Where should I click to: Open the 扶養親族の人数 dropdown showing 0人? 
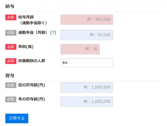[87, 63]
